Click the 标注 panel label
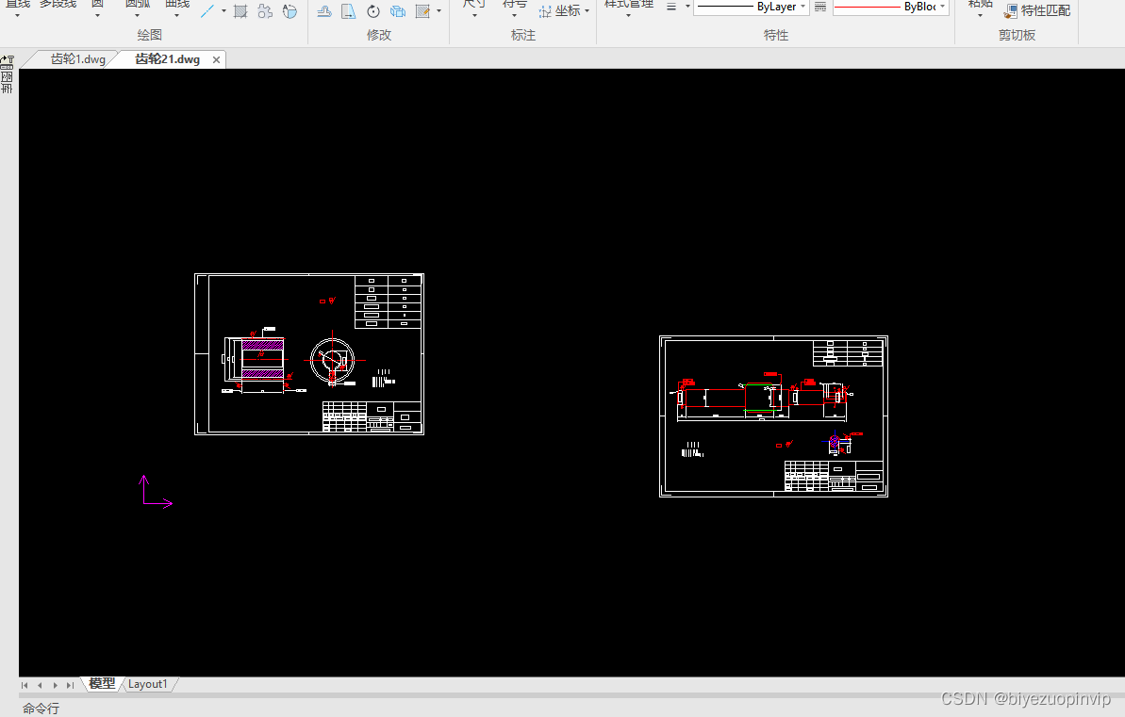Screen dimensions: 1125x717 pyautogui.click(x=523, y=35)
